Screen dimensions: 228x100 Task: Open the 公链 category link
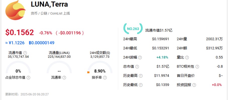[x=44, y=13]
